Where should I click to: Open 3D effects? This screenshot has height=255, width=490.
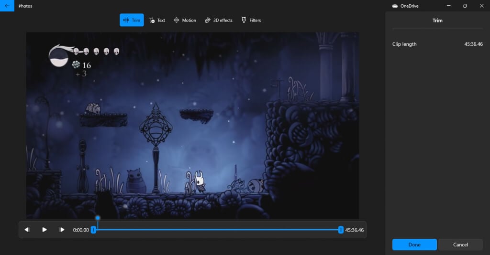point(219,20)
